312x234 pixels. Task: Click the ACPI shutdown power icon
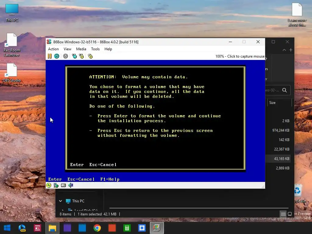(66, 56)
